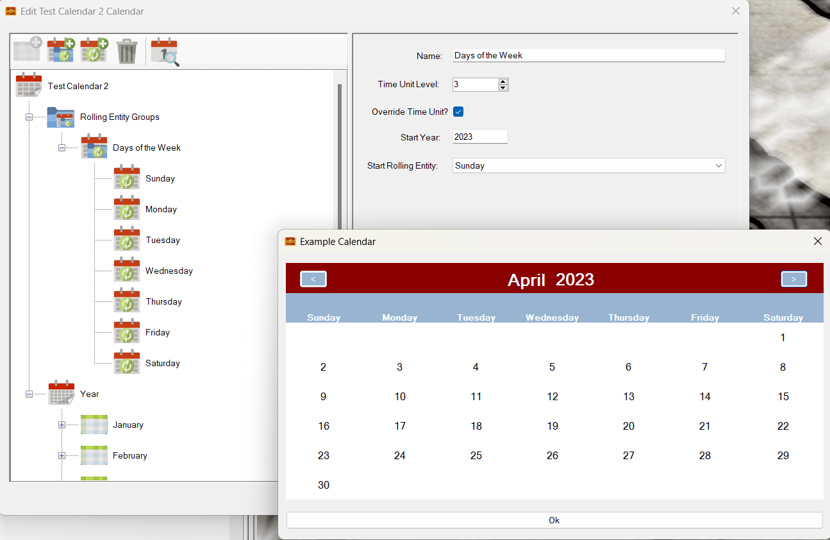
Task: Click the Start Year input field
Action: [479, 137]
